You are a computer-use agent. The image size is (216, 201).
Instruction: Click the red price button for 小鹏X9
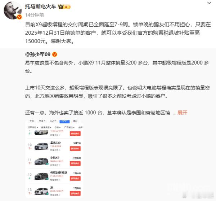pos(75,163)
